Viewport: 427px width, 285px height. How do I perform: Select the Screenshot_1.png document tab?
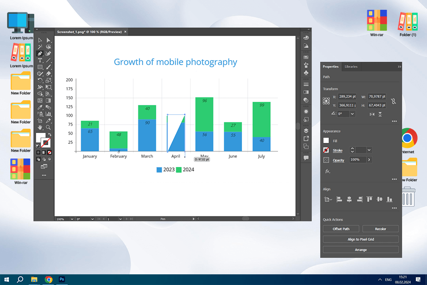tap(89, 32)
